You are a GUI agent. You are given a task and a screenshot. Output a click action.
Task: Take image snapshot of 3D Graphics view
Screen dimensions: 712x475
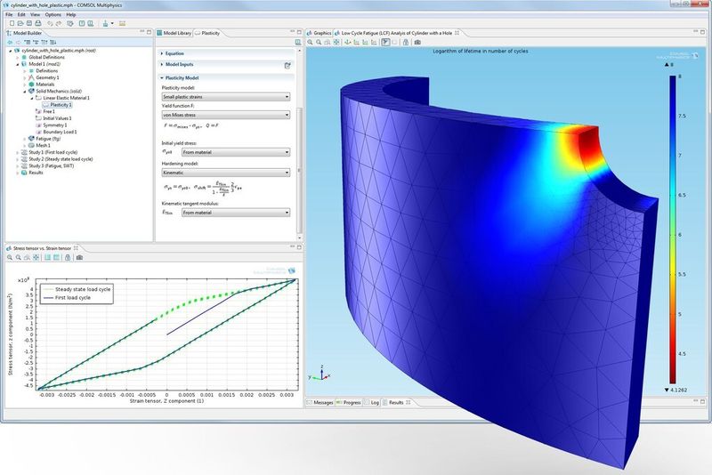(417, 42)
